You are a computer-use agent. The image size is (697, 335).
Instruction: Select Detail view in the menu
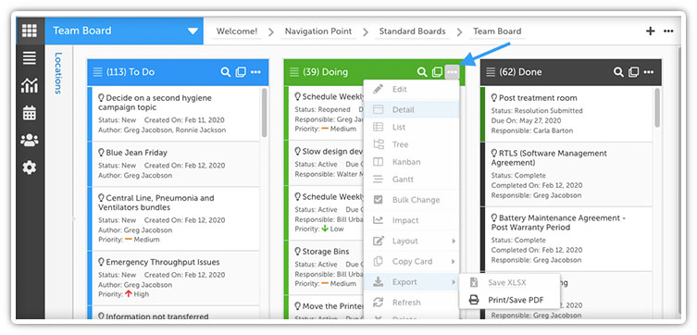tap(411, 110)
